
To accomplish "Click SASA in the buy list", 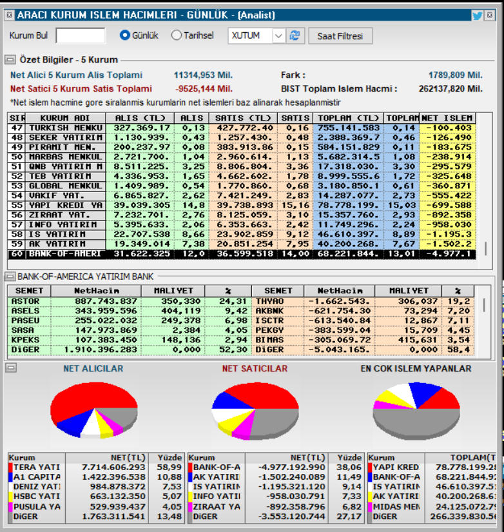I will tap(23, 330).
